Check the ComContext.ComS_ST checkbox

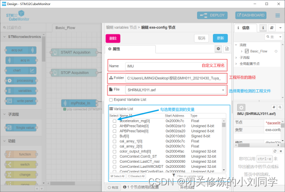click(x=115, y=157)
